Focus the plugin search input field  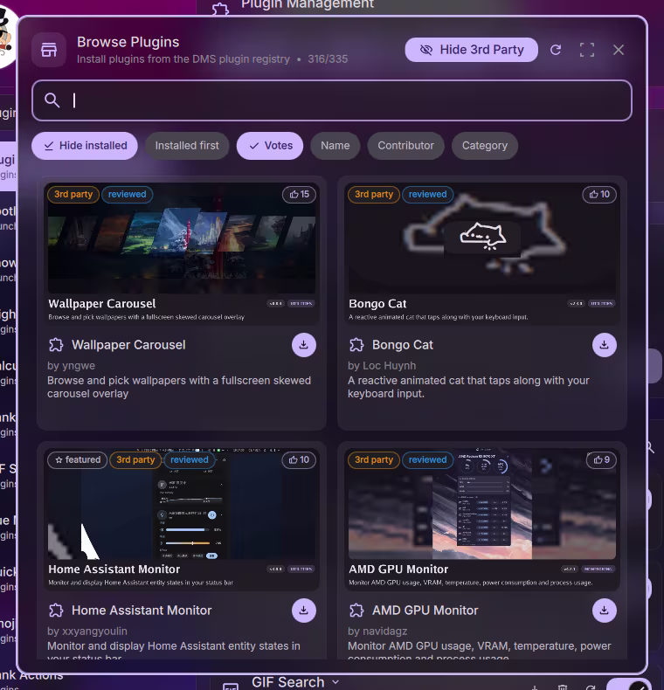(332, 100)
